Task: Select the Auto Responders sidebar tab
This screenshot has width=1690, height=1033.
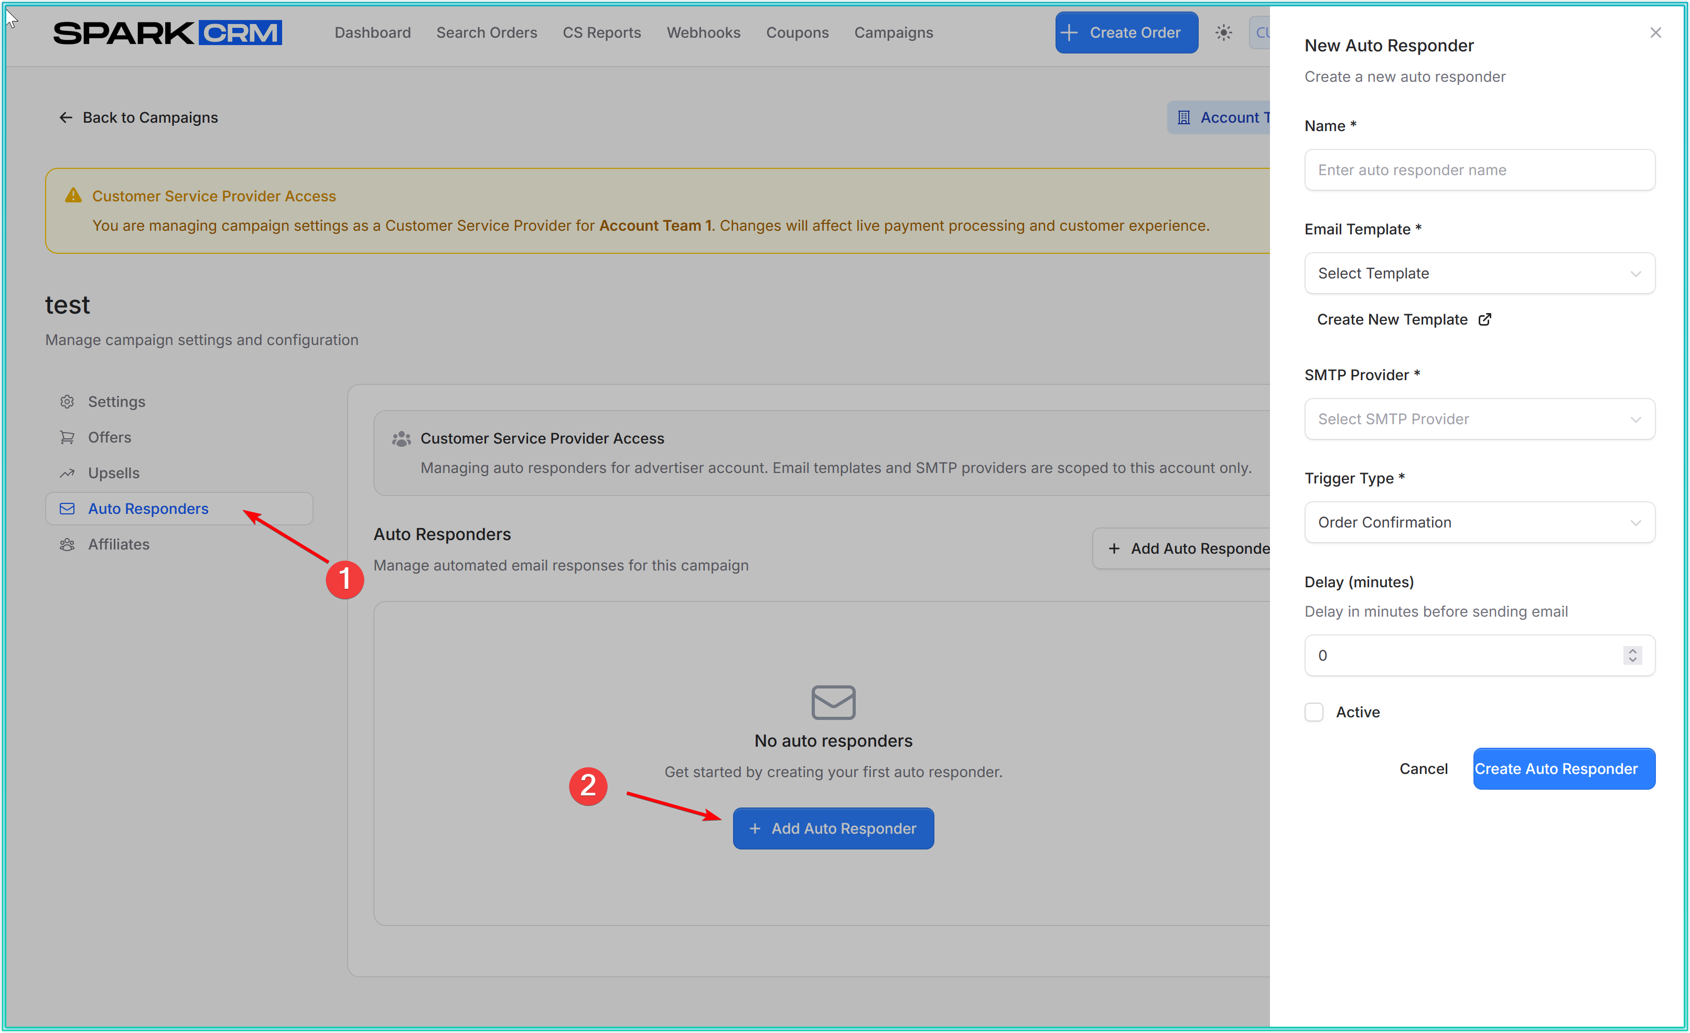Action: (148, 509)
